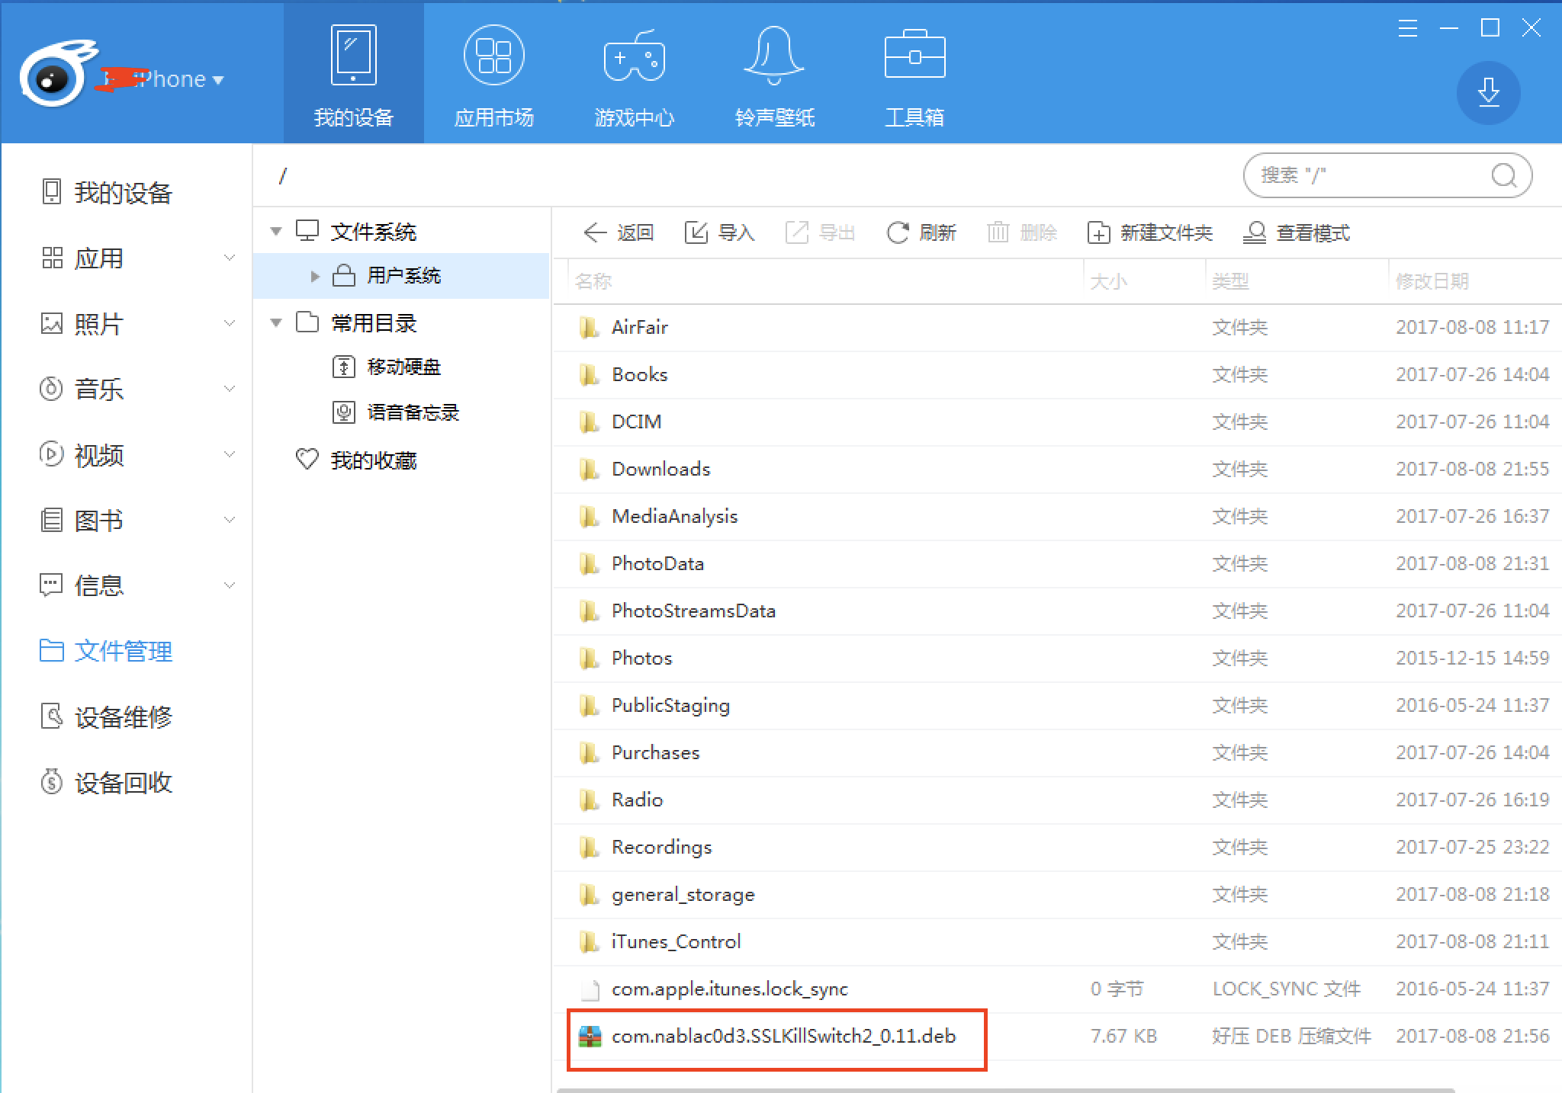
Task: Collapse the 常用目录 tree node
Action: pos(276,323)
